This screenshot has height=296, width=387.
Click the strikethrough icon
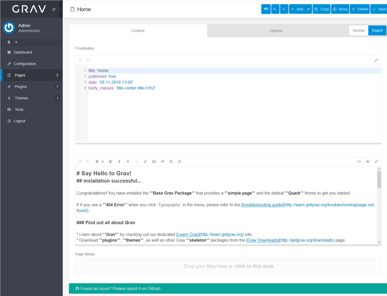click(x=128, y=162)
